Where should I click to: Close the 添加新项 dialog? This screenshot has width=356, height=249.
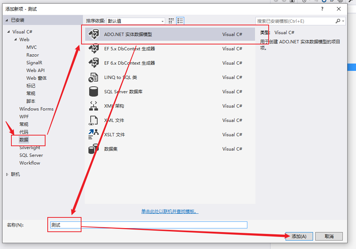click(x=339, y=9)
